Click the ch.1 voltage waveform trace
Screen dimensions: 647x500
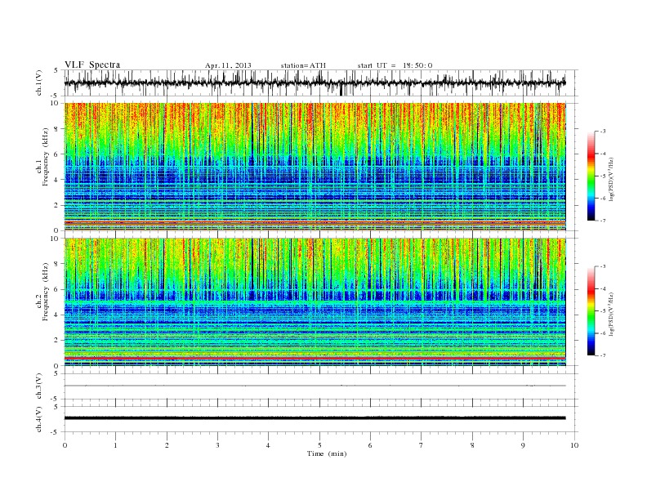point(315,83)
